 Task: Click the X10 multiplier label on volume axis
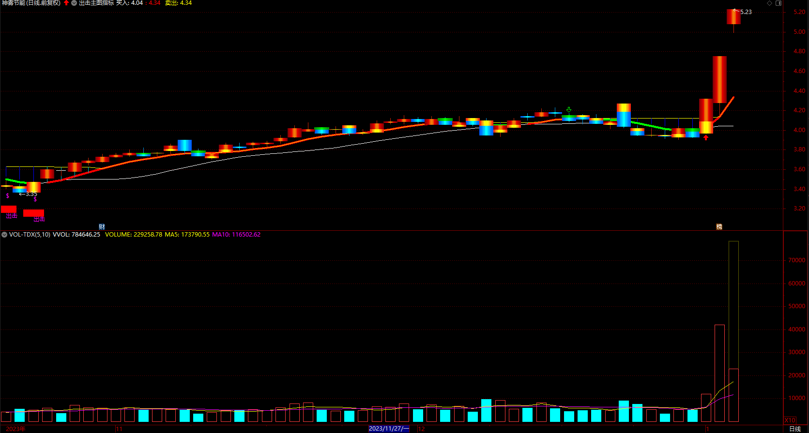coord(790,420)
